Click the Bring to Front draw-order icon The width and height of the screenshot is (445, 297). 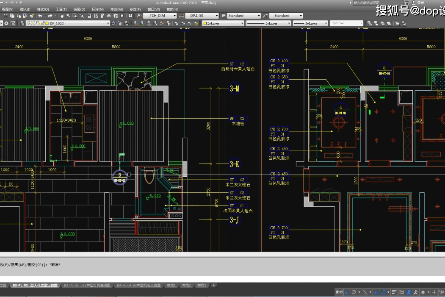[x=370, y=23]
